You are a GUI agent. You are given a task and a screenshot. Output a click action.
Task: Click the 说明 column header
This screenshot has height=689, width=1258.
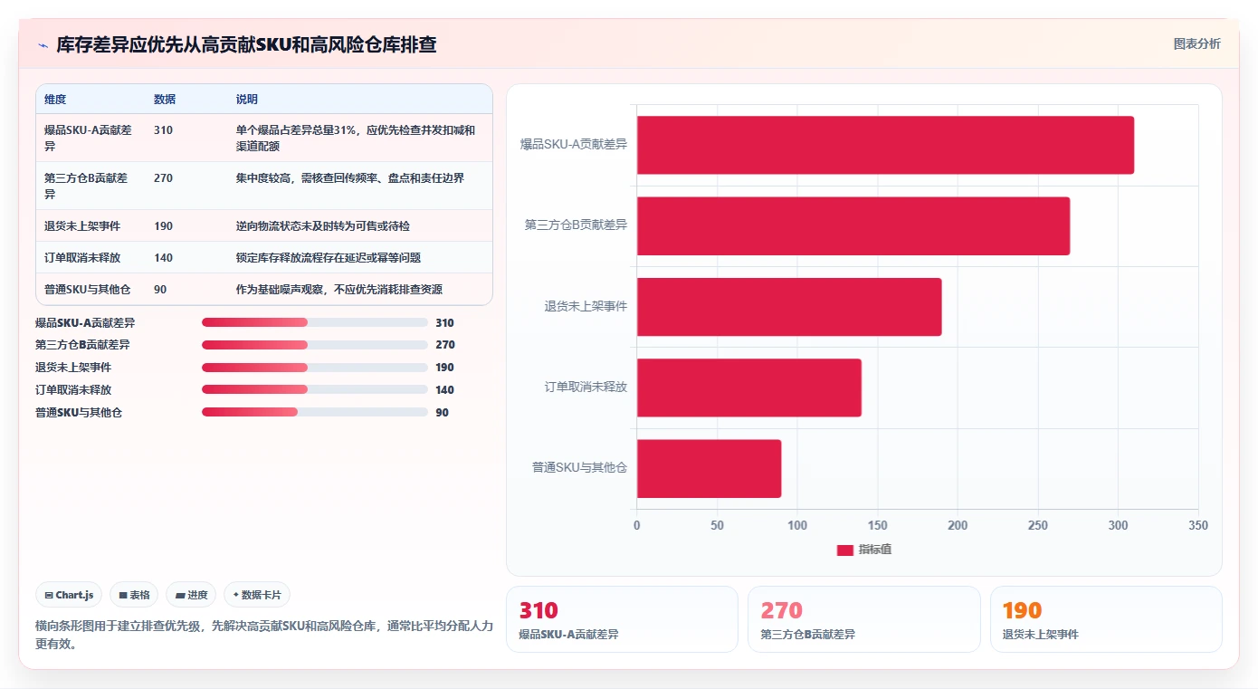[x=247, y=100]
